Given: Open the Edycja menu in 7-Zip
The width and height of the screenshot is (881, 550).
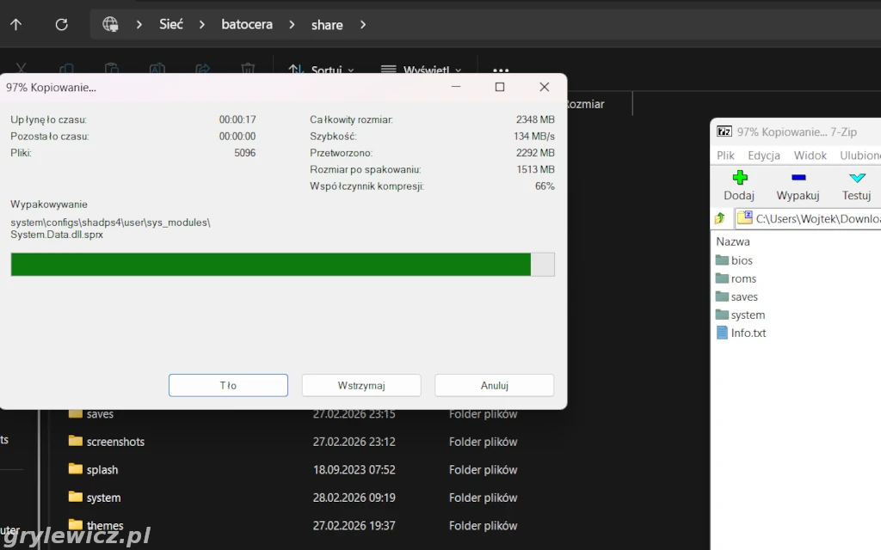Looking at the screenshot, I should tap(763, 156).
